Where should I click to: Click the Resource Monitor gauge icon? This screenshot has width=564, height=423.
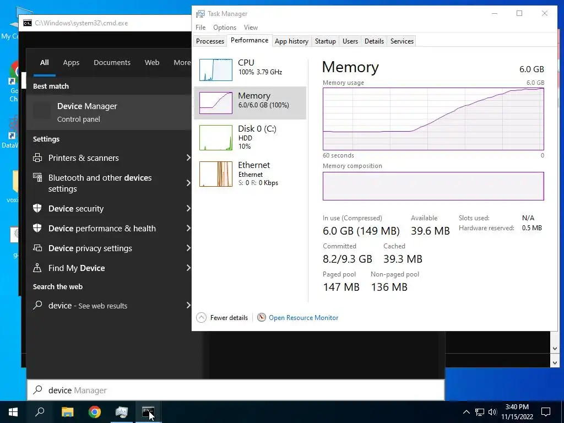pyautogui.click(x=262, y=317)
